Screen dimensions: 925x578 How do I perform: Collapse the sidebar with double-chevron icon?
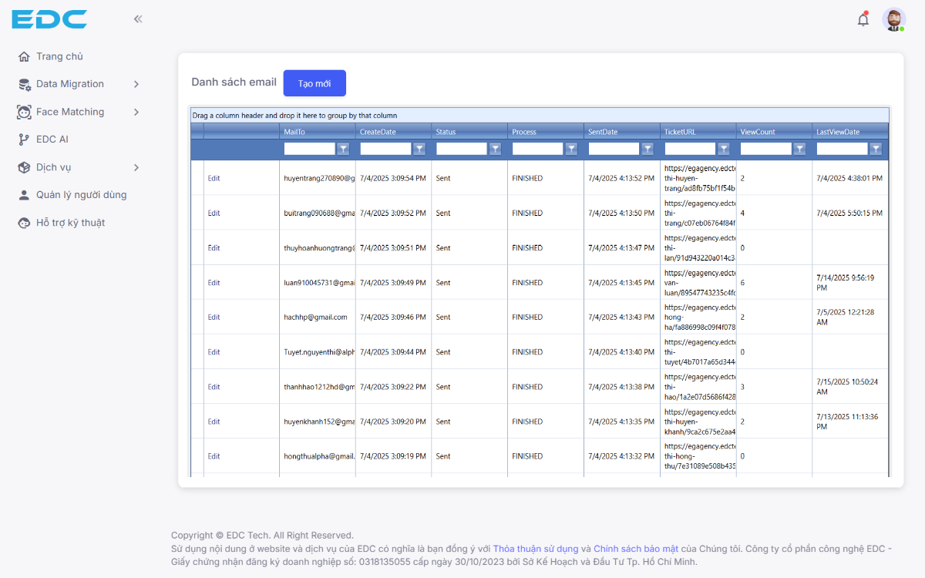(x=138, y=19)
